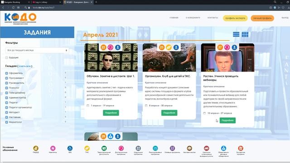
Task: Yellow ТЖС badge on the 'Организуем' card
Action: [169, 48]
